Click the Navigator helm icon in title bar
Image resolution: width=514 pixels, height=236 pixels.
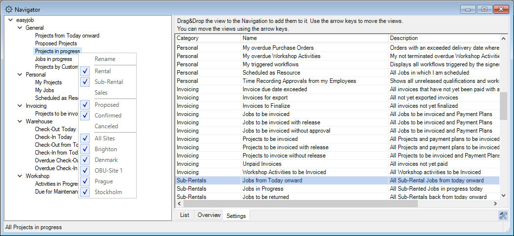click(9, 9)
